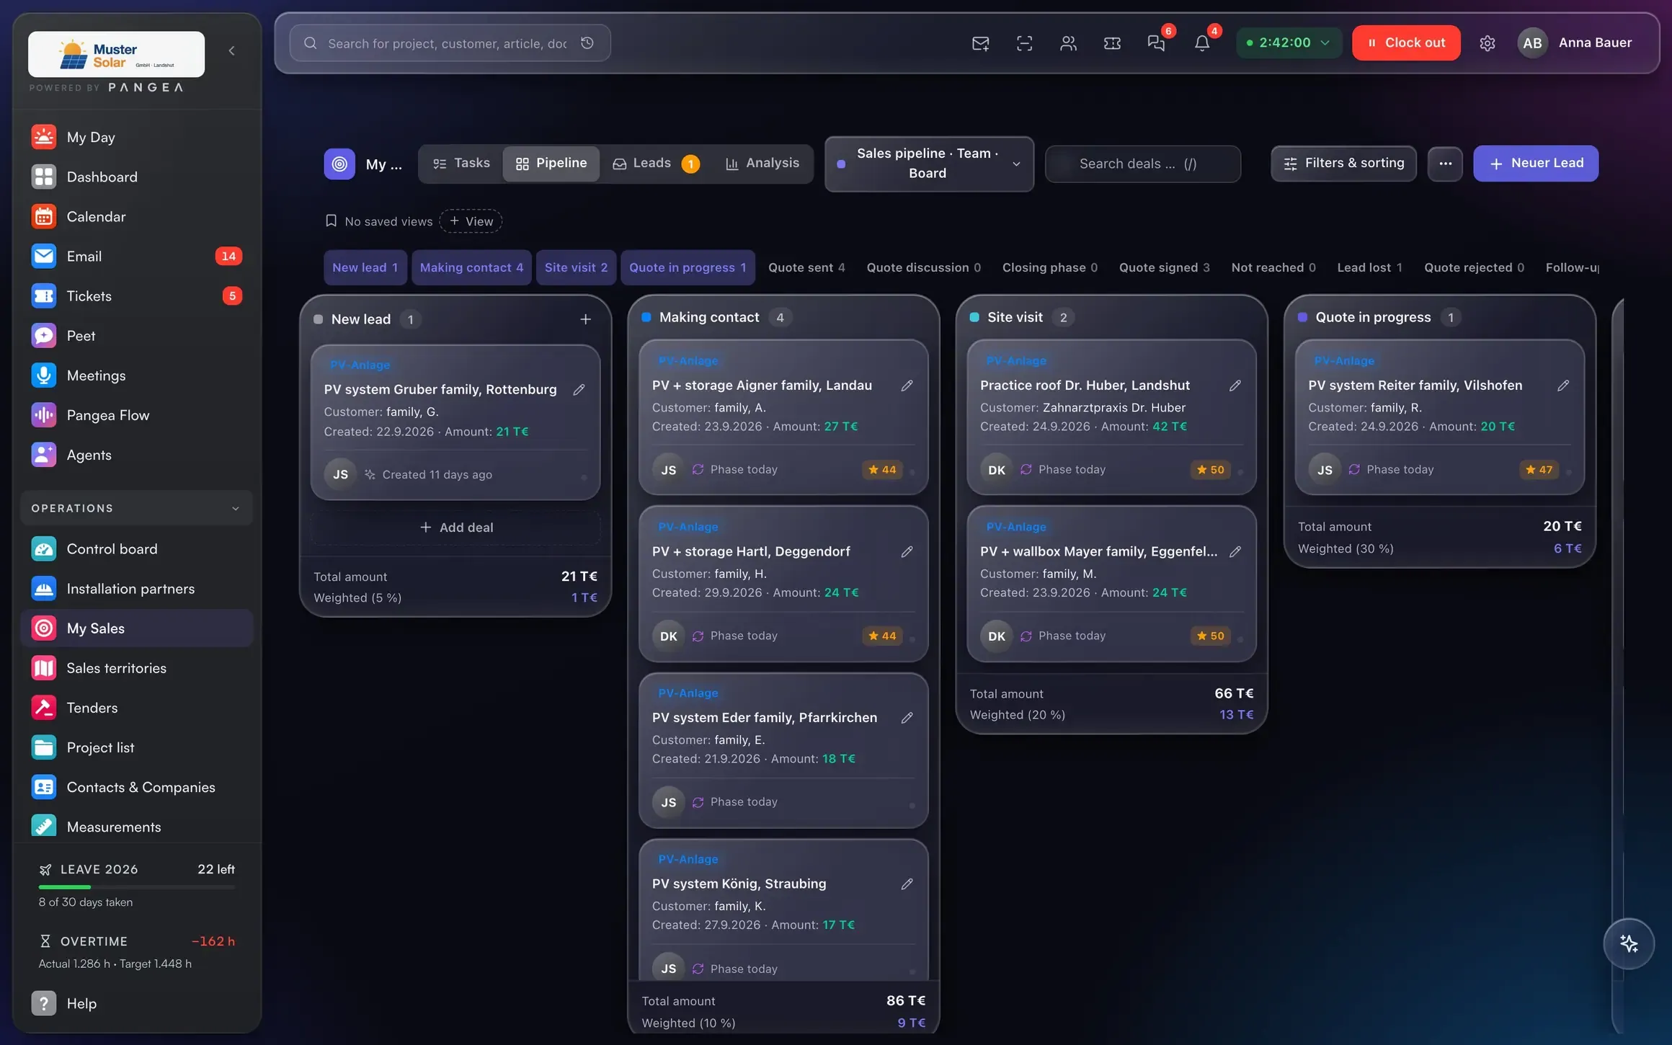
Task: Edit the PV system Reiter family deal
Action: tap(1563, 386)
